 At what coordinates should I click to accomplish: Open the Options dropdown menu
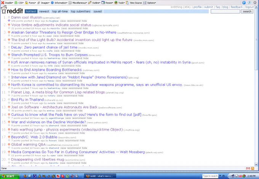(x=149, y=3)
